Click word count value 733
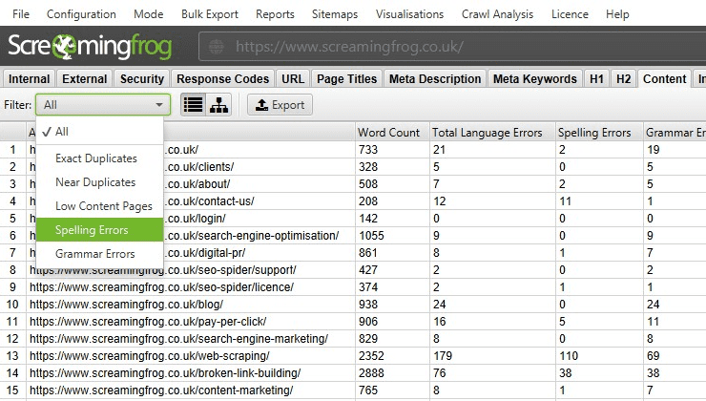 point(368,150)
